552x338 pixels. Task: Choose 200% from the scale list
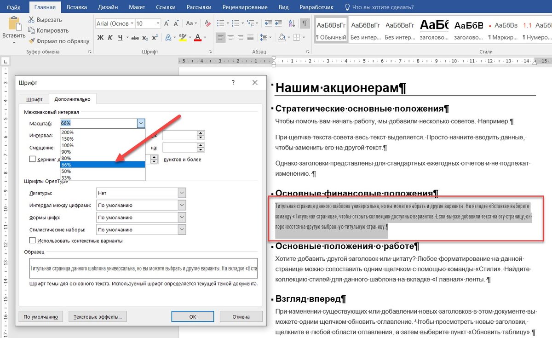coord(103,132)
